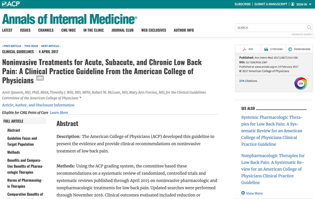Click the Abstract heading
This screenshot has height=199, width=315.
point(67,123)
